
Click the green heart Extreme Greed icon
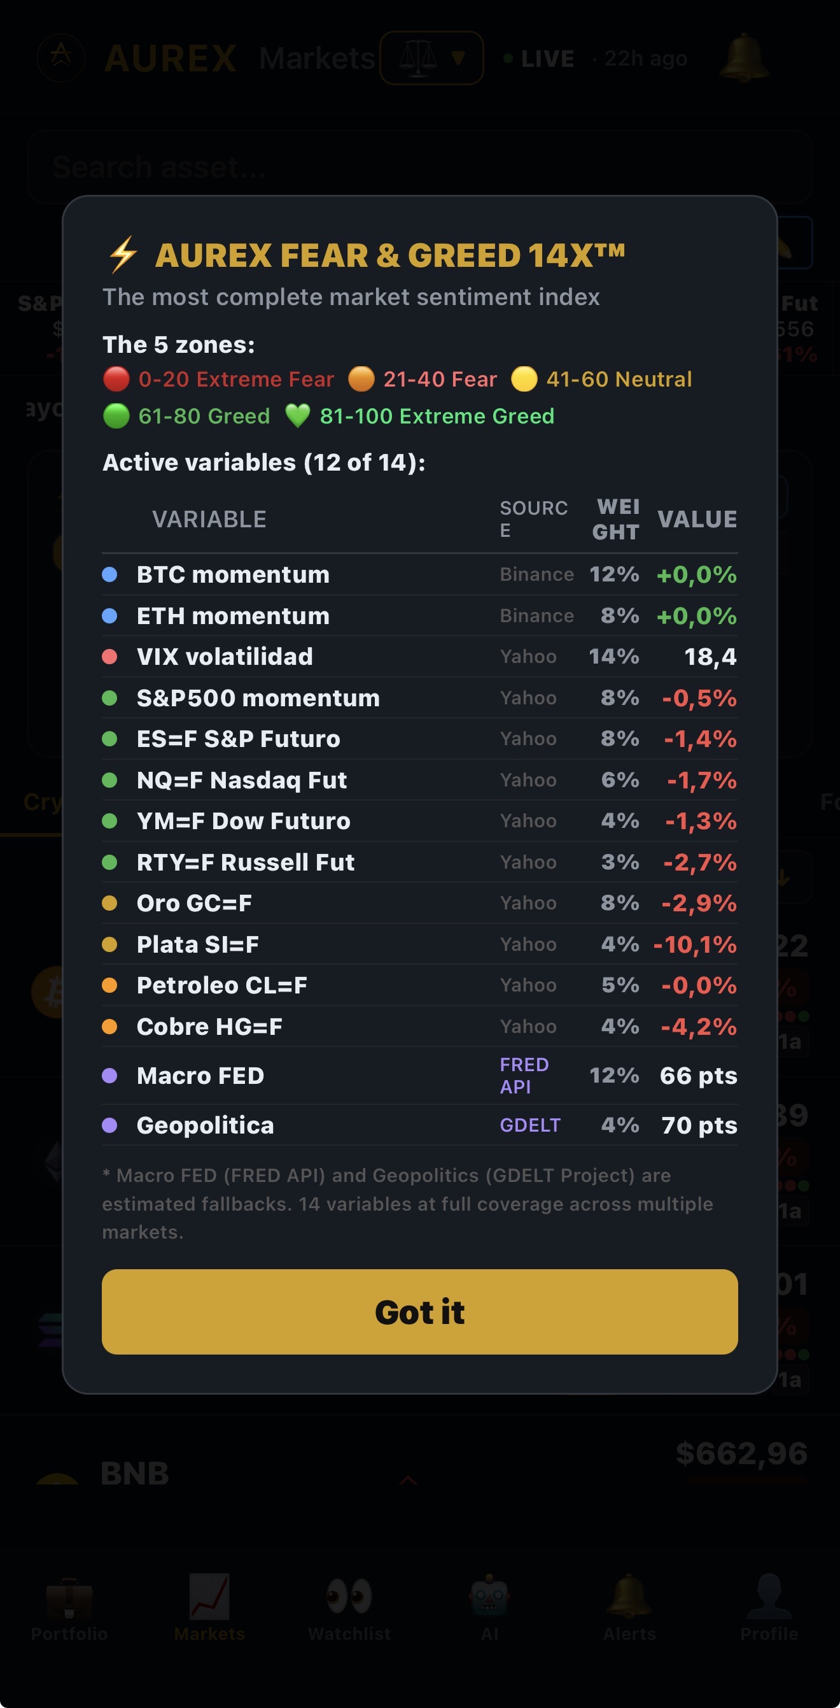(x=297, y=416)
